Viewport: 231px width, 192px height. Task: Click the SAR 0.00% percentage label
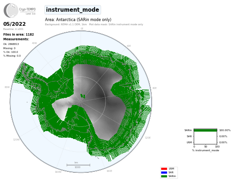pyautogui.click(x=223, y=136)
